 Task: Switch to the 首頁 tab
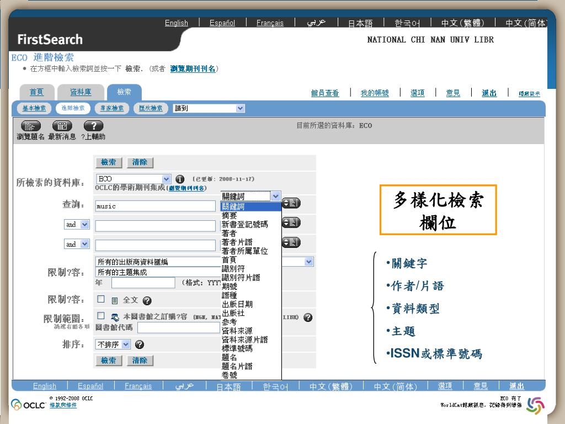click(37, 92)
